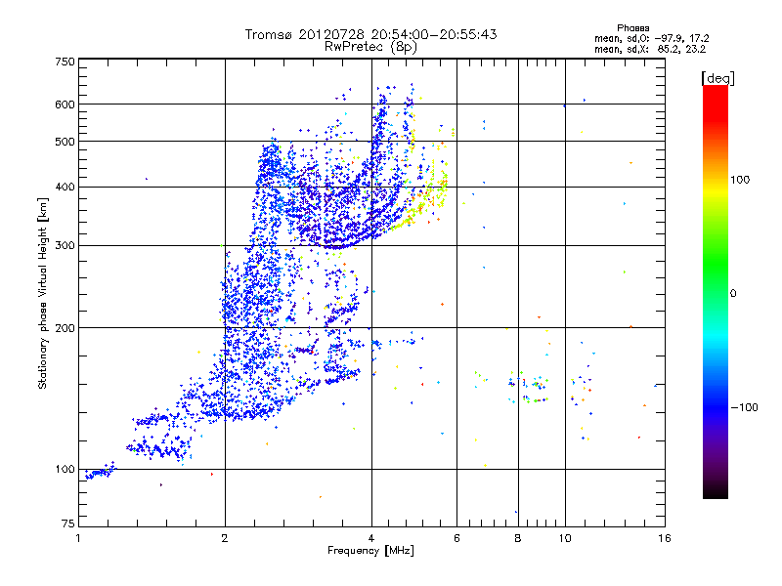Viewport: 782px width, 586px height.
Task: Click the "RwPretec (8p)" subtitle
Action: point(370,47)
